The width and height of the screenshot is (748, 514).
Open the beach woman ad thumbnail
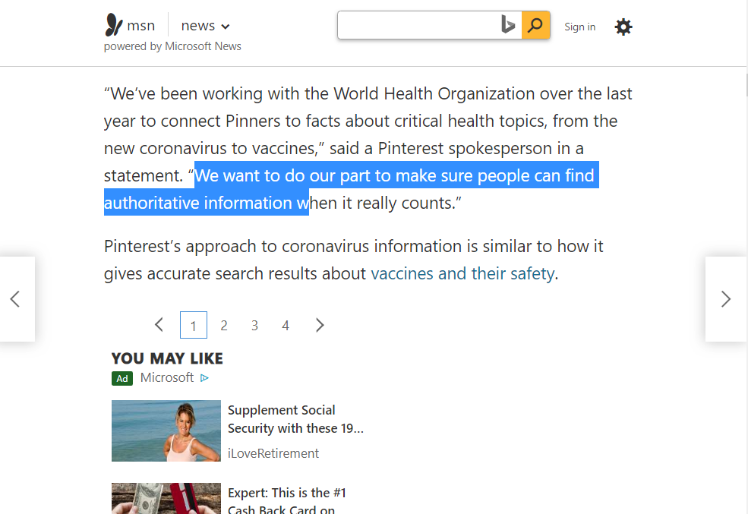(166, 430)
